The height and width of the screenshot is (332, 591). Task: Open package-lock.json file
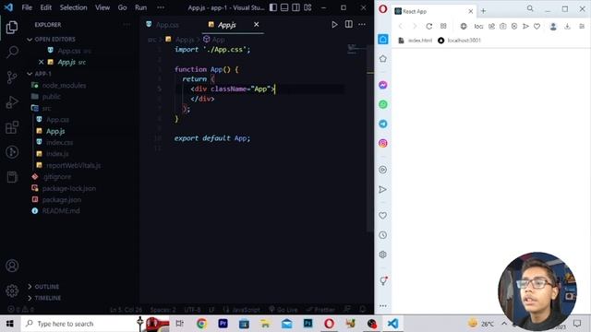coord(69,188)
